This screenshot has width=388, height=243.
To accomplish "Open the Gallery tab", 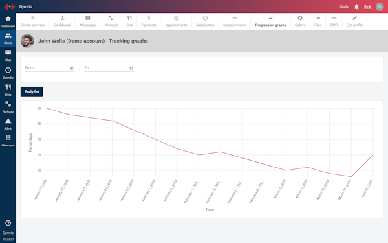I will (x=300, y=21).
